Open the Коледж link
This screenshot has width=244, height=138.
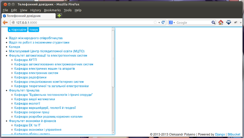click(15, 47)
